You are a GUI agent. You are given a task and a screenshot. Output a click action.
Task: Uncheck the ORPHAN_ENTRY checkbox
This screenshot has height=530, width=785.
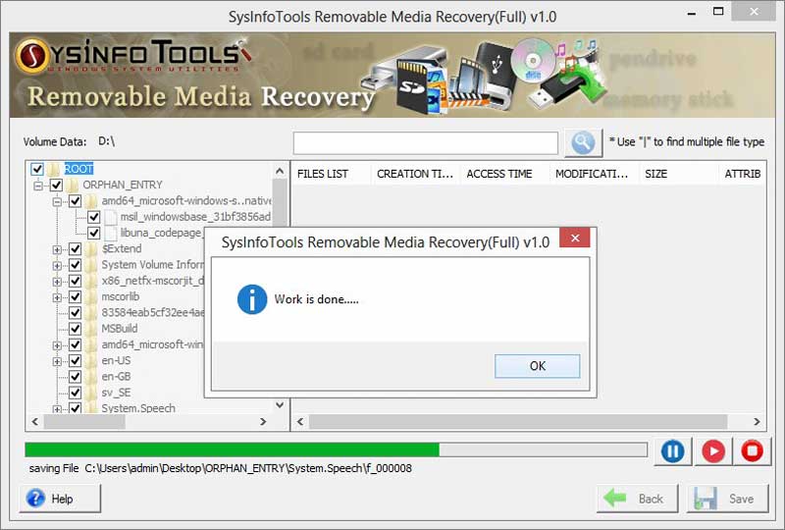click(x=56, y=185)
